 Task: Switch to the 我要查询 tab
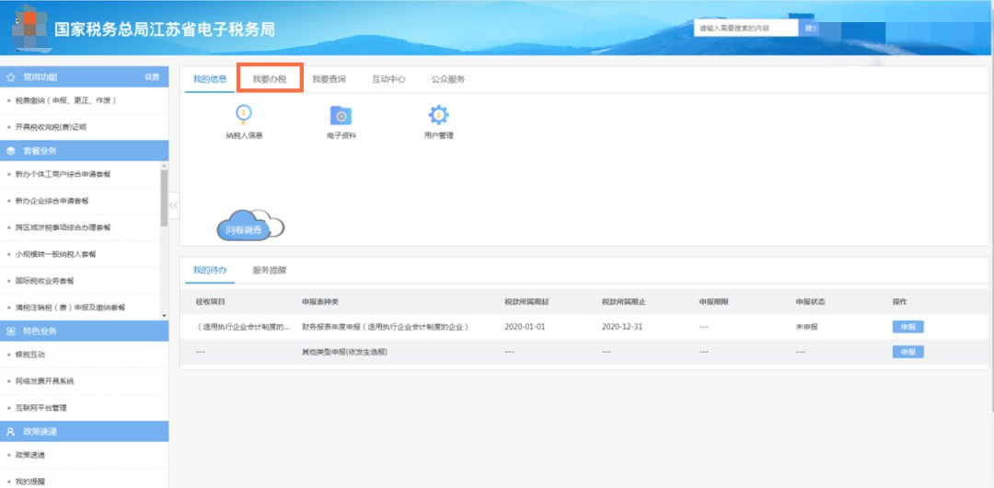point(329,79)
